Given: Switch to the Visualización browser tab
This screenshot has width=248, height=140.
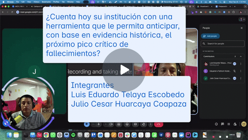Looking at the screenshot, I should [205, 7].
